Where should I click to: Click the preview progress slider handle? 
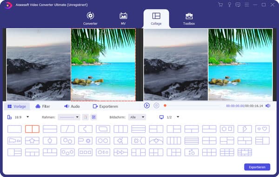point(165,106)
